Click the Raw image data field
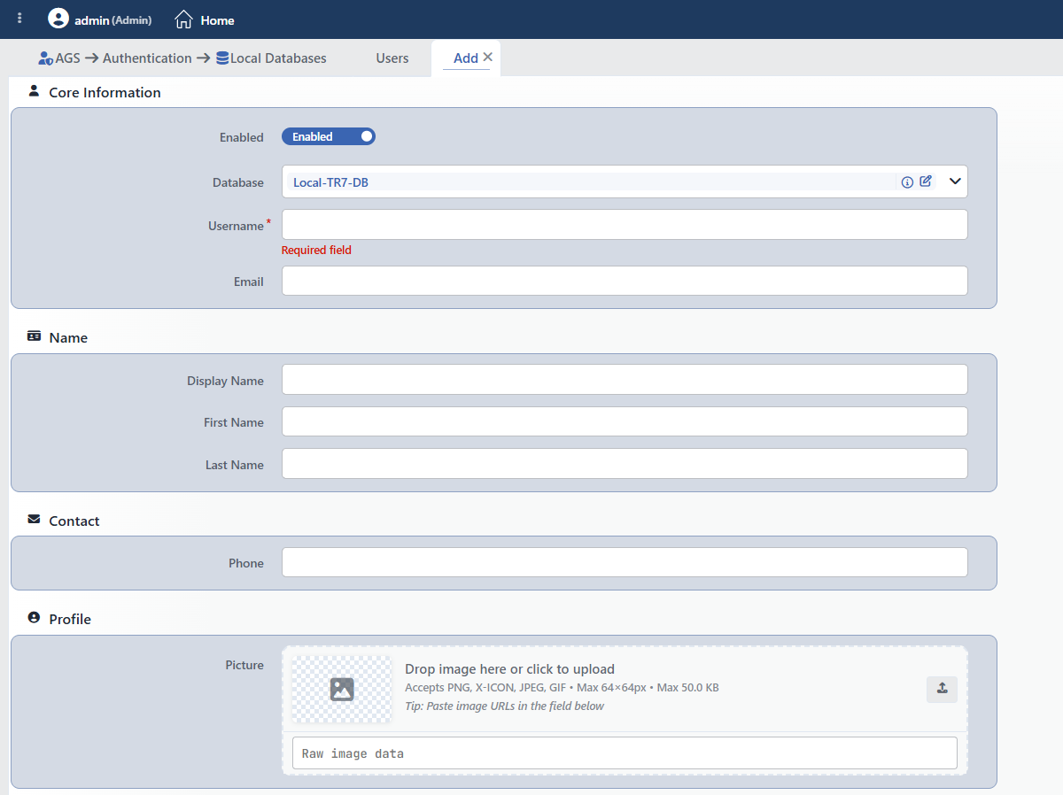 coord(625,753)
